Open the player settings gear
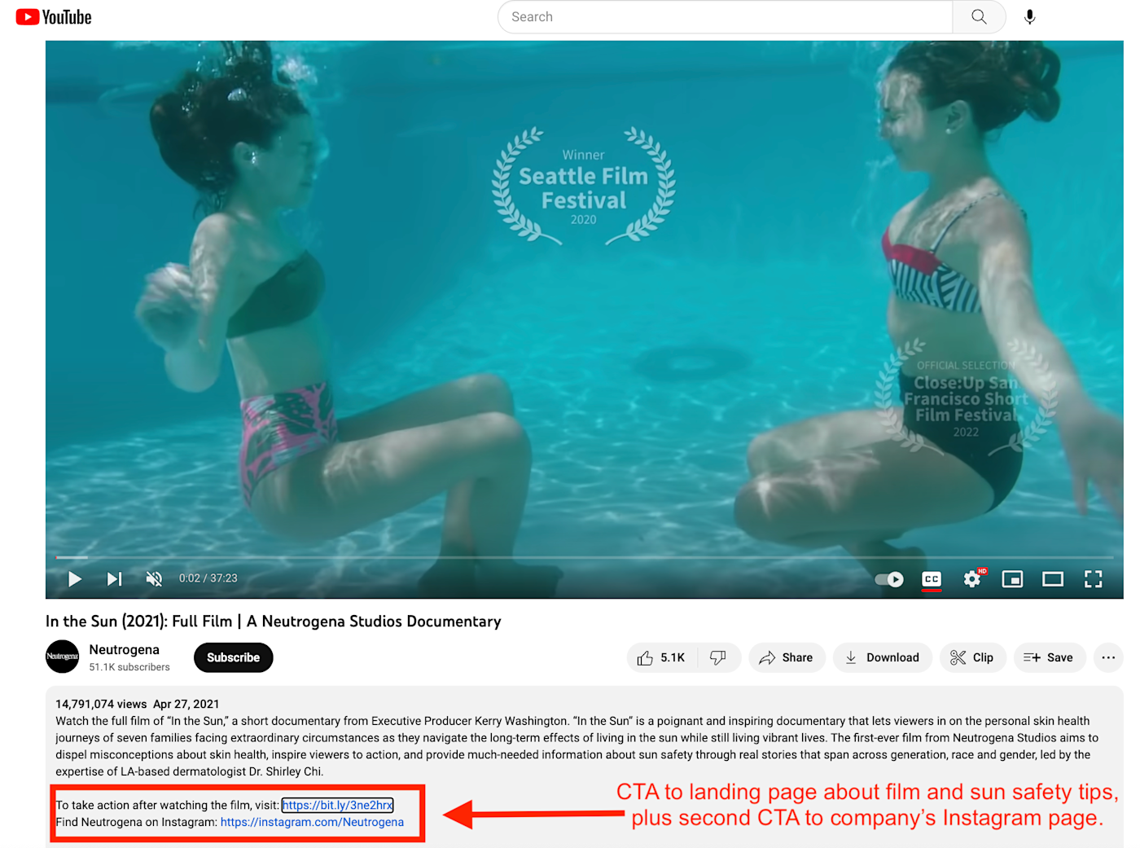Viewport: 1140px width, 848px height. pyautogui.click(x=972, y=579)
